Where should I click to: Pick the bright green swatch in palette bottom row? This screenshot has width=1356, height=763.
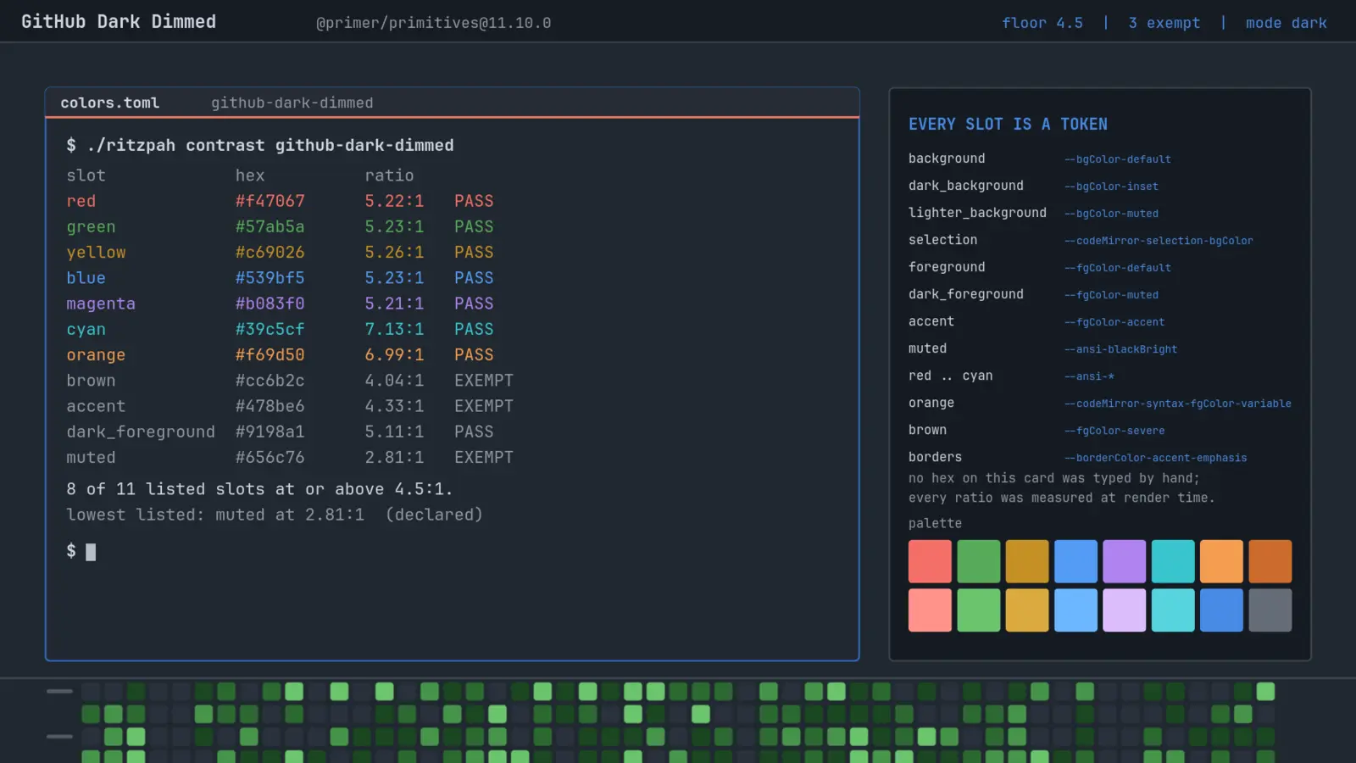click(979, 610)
